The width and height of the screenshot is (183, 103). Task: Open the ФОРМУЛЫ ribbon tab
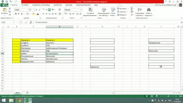coord(58,5)
